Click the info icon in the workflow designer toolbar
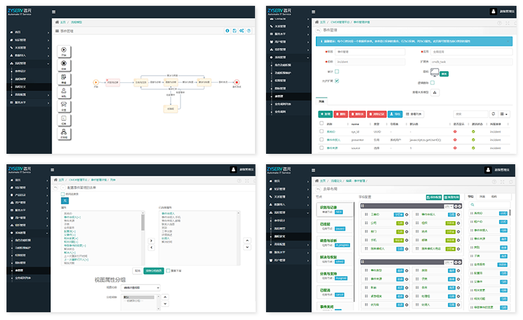This screenshot has width=523, height=320. tap(227, 30)
